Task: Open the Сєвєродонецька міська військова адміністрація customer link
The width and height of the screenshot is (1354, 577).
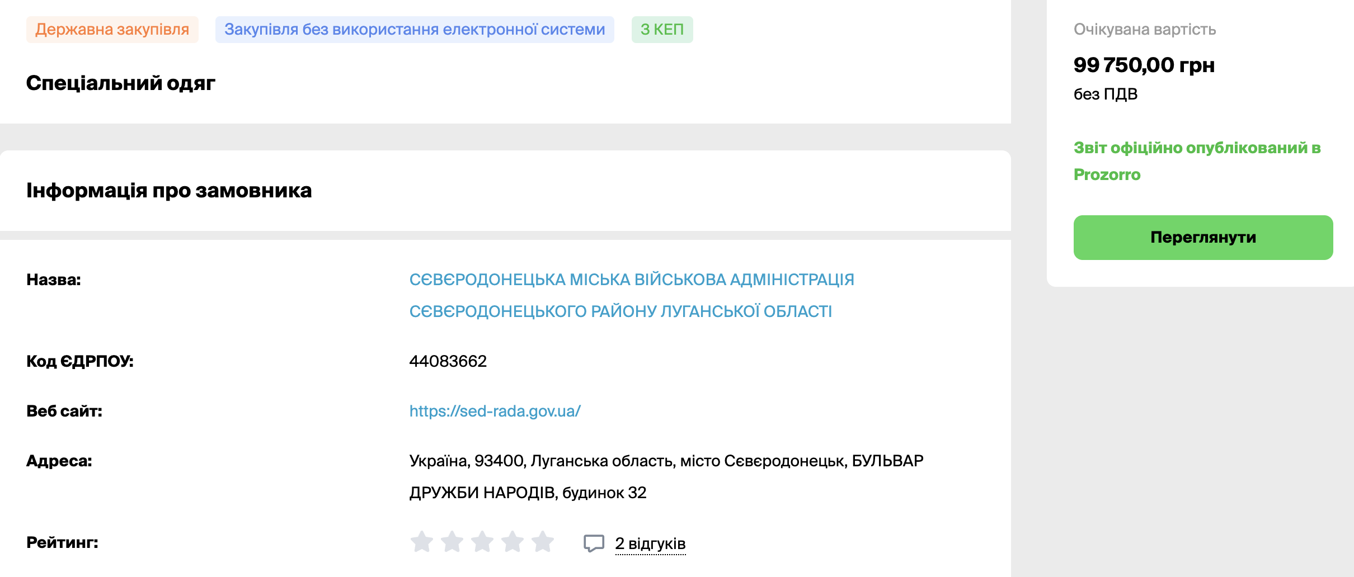Action: point(632,295)
